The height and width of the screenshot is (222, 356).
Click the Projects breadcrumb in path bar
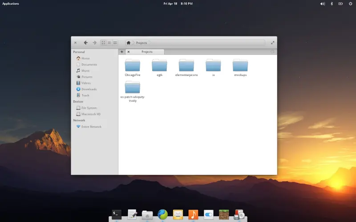tap(142, 43)
